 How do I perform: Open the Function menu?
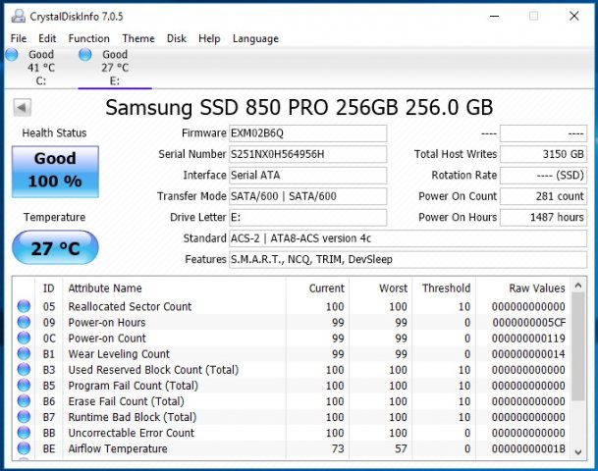pyautogui.click(x=88, y=38)
